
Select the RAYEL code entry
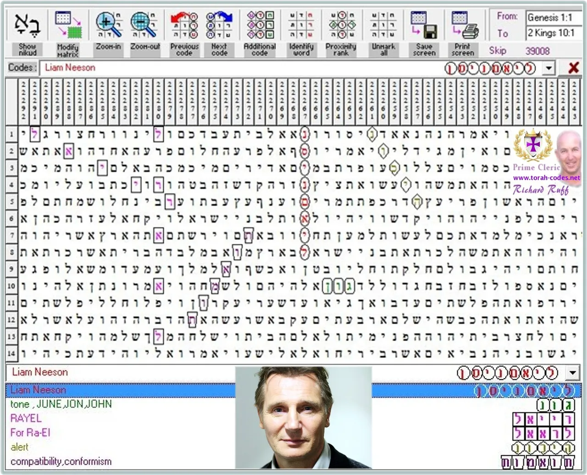click(x=25, y=418)
